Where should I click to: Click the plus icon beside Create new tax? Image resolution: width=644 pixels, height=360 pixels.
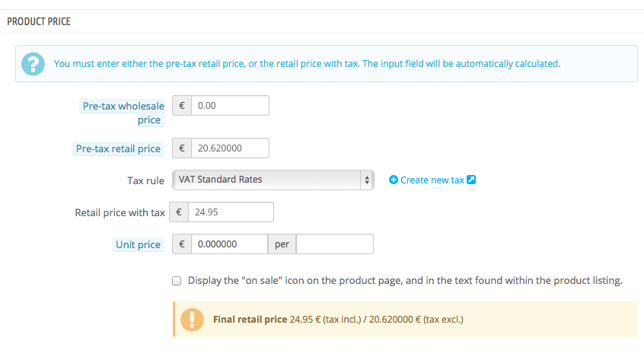point(394,180)
